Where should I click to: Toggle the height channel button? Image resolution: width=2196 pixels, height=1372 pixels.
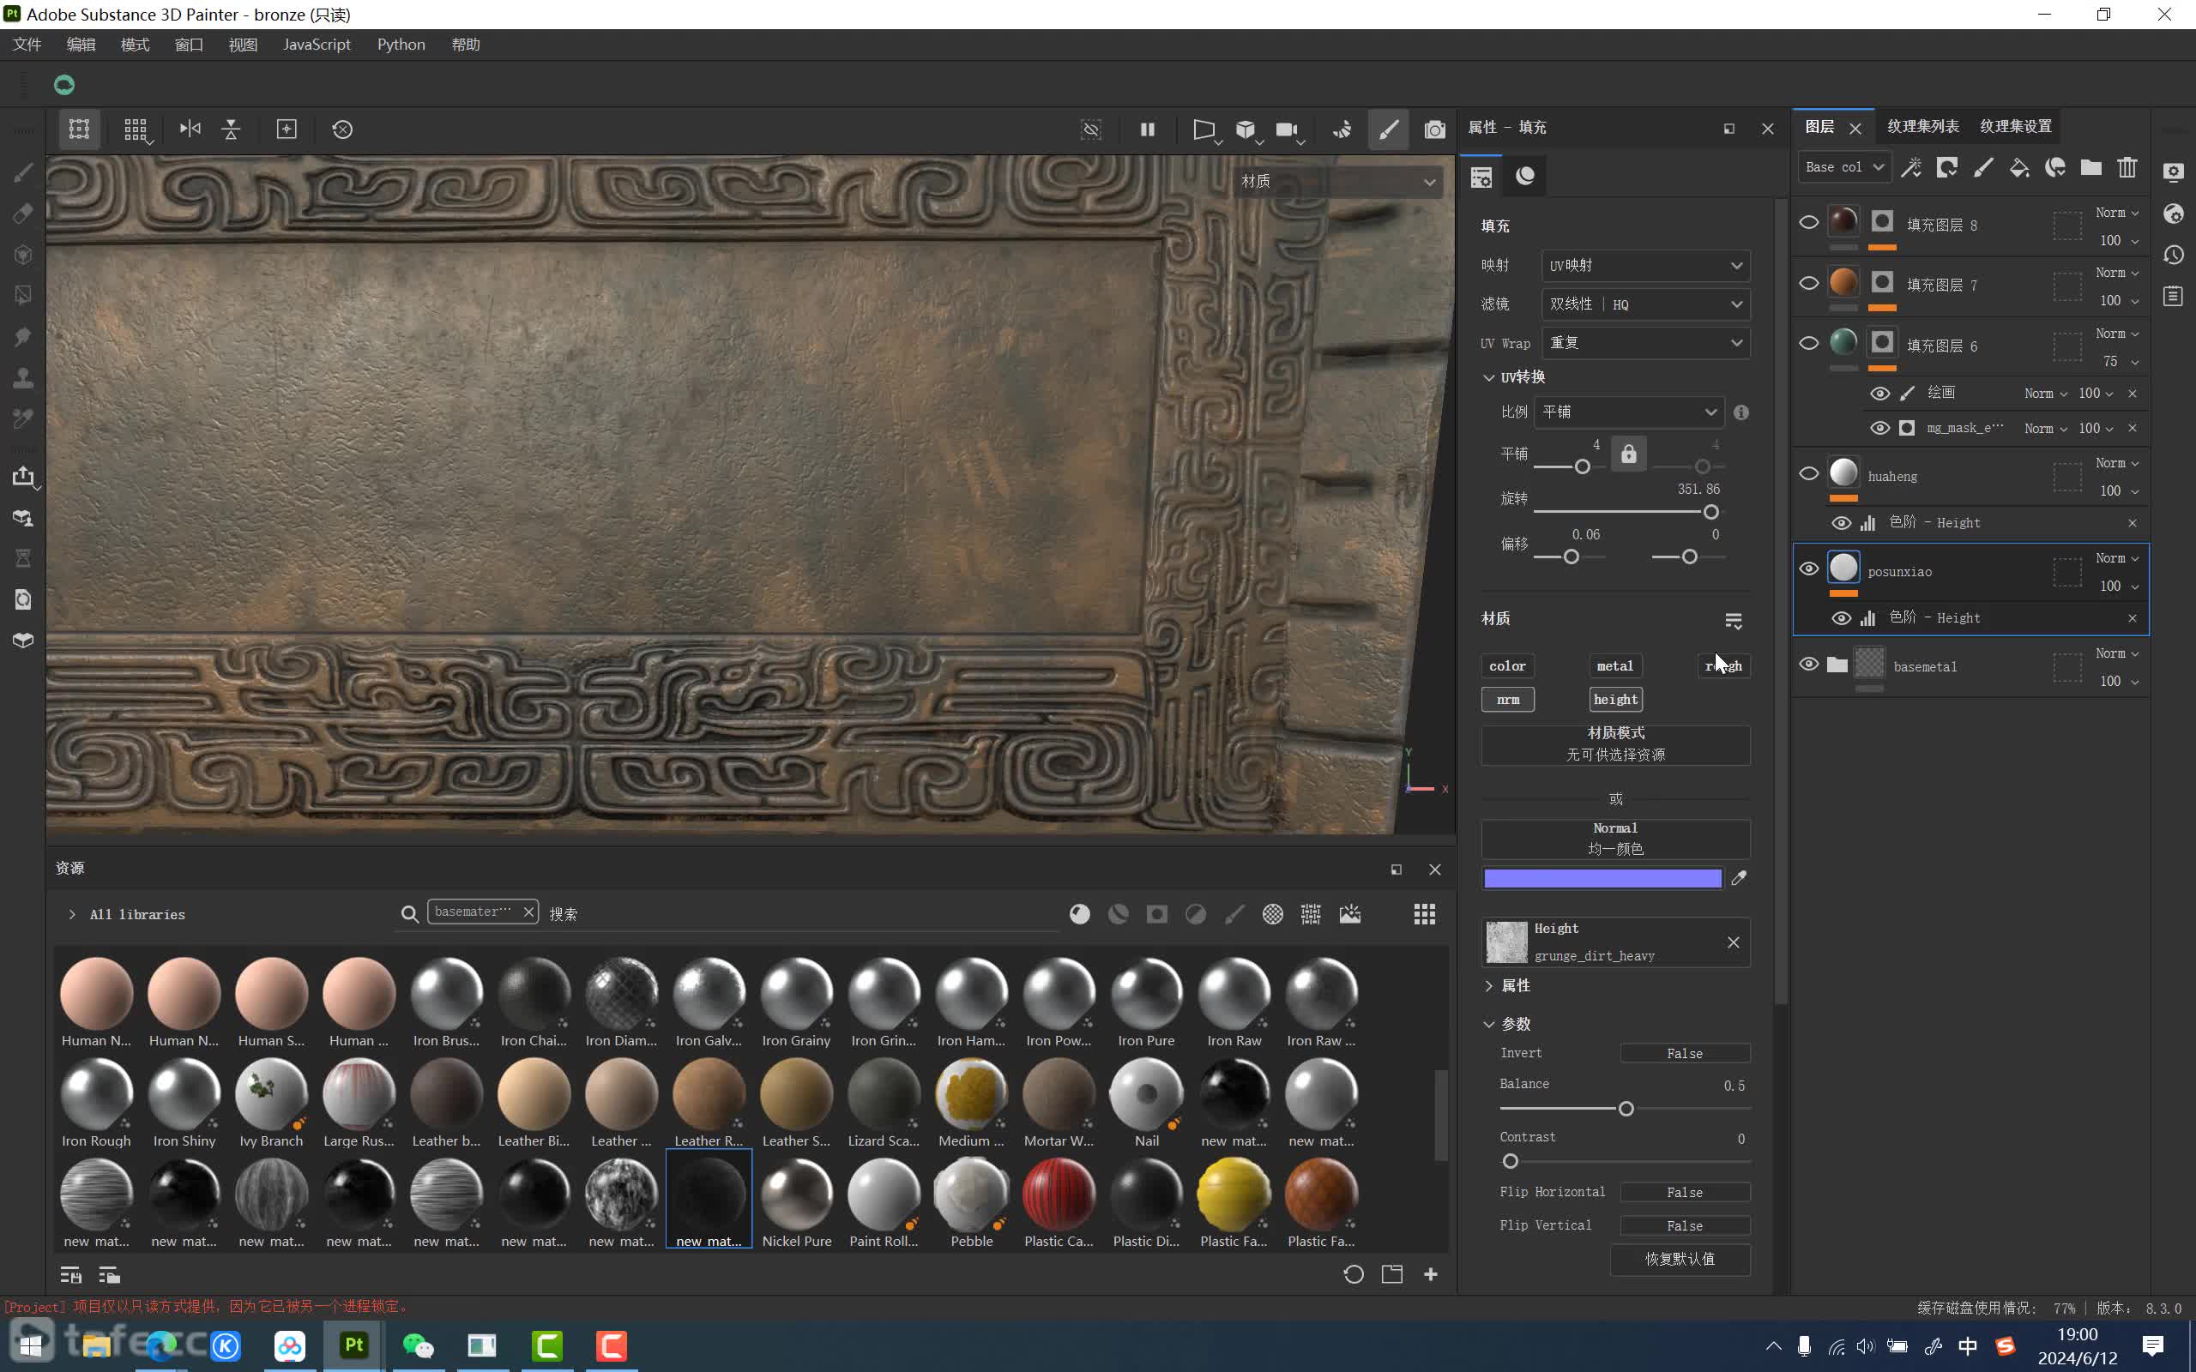tap(1615, 700)
